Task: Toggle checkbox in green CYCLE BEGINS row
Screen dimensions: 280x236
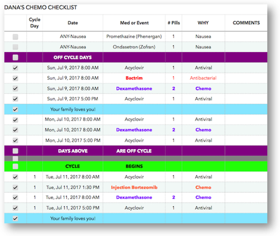Action: (15, 166)
